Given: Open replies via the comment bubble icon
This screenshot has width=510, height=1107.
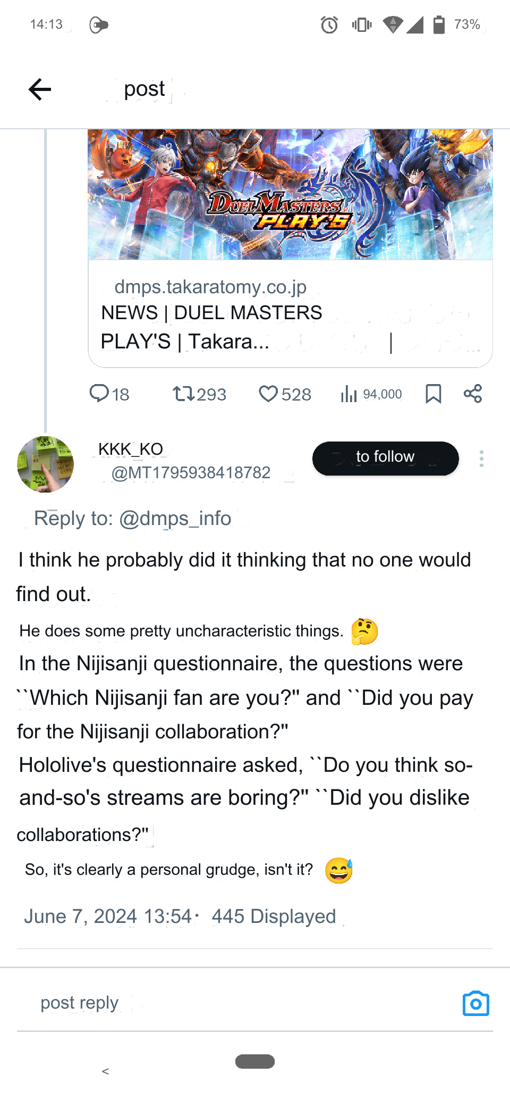Looking at the screenshot, I should 99,394.
